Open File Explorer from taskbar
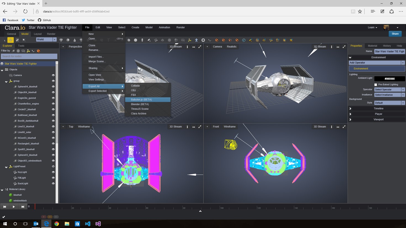 [67, 224]
